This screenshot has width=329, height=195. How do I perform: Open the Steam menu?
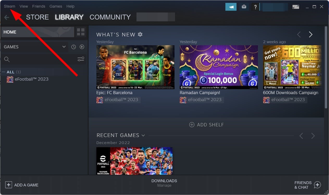(x=9, y=6)
